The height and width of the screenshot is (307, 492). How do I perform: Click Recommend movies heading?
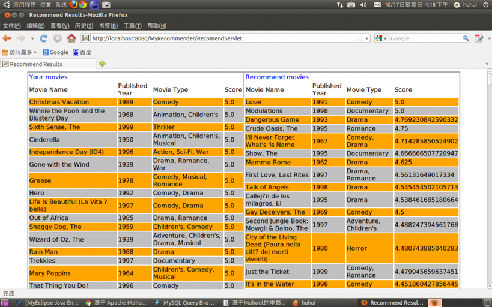tap(277, 77)
